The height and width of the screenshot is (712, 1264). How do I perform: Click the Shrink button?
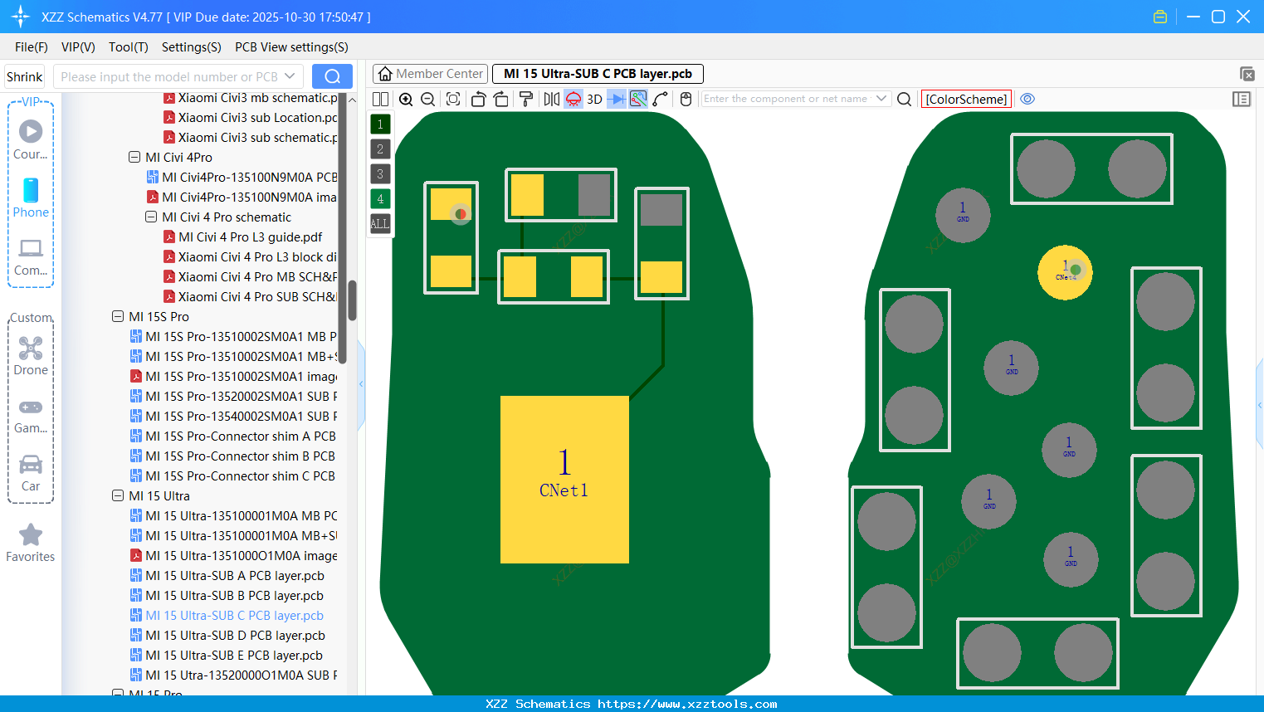(x=25, y=76)
